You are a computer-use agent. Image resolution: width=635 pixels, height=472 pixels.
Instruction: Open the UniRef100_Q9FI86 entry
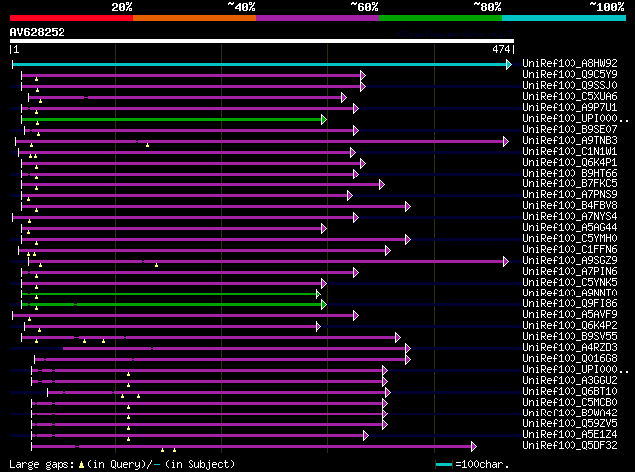coord(570,304)
